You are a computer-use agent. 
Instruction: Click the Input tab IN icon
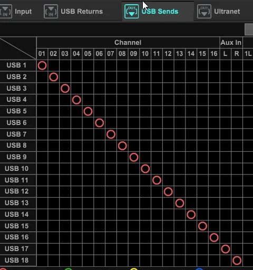6,12
